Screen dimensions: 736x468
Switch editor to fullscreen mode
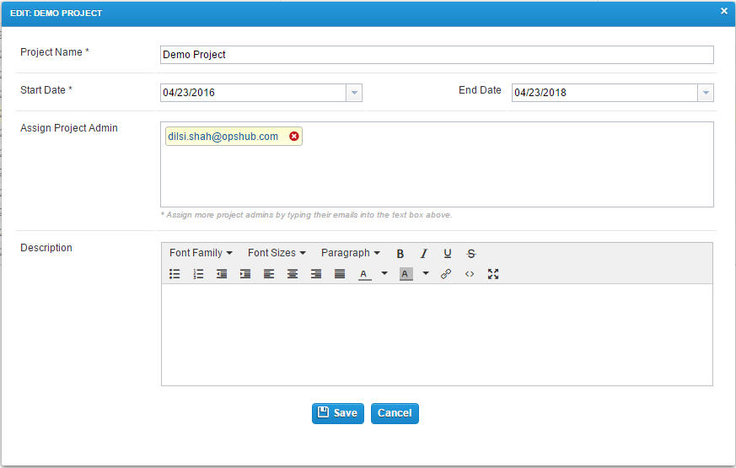[x=493, y=274]
